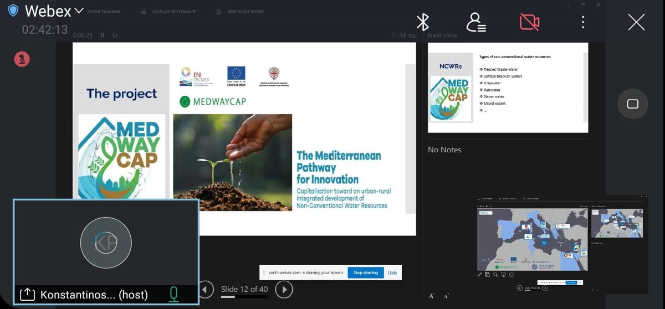Open the Webex participants list
This screenshot has width=665, height=309.
476,22
